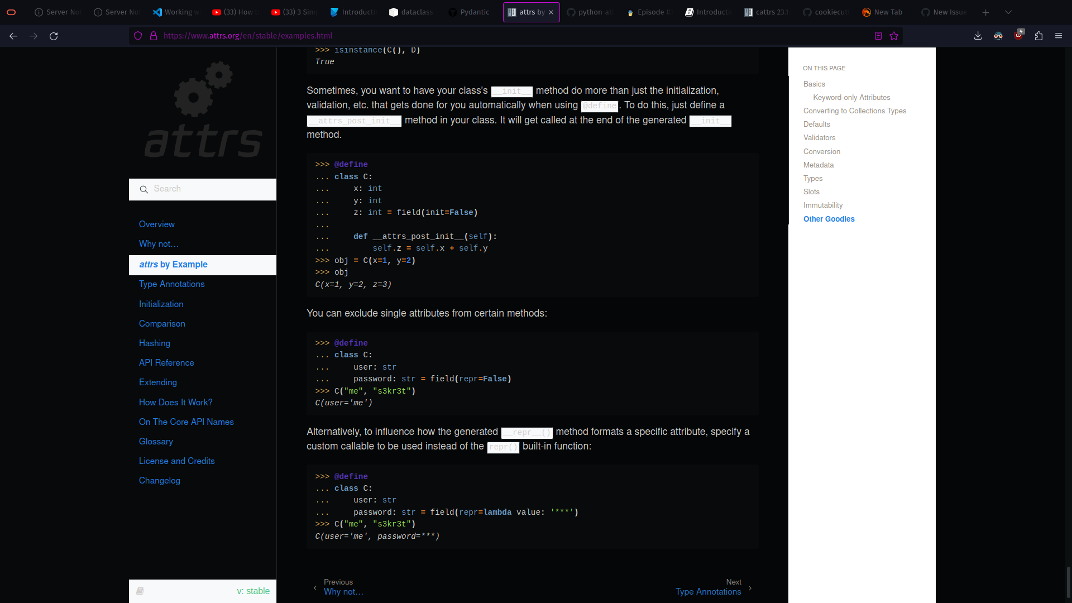Image resolution: width=1072 pixels, height=603 pixels.
Task: Jump to Validators section
Action: click(x=820, y=137)
